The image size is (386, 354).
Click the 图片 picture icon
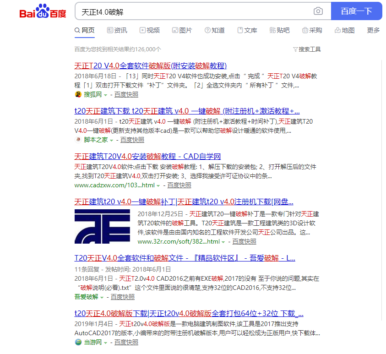175,30
